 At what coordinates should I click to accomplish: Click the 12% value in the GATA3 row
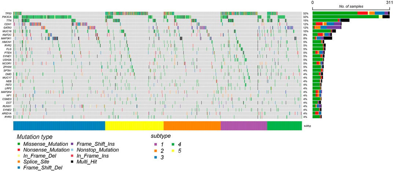tap(305, 28)
